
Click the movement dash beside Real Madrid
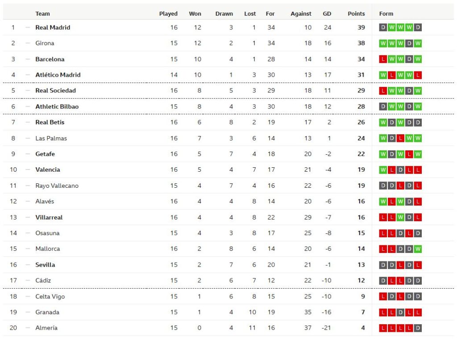tap(27, 28)
